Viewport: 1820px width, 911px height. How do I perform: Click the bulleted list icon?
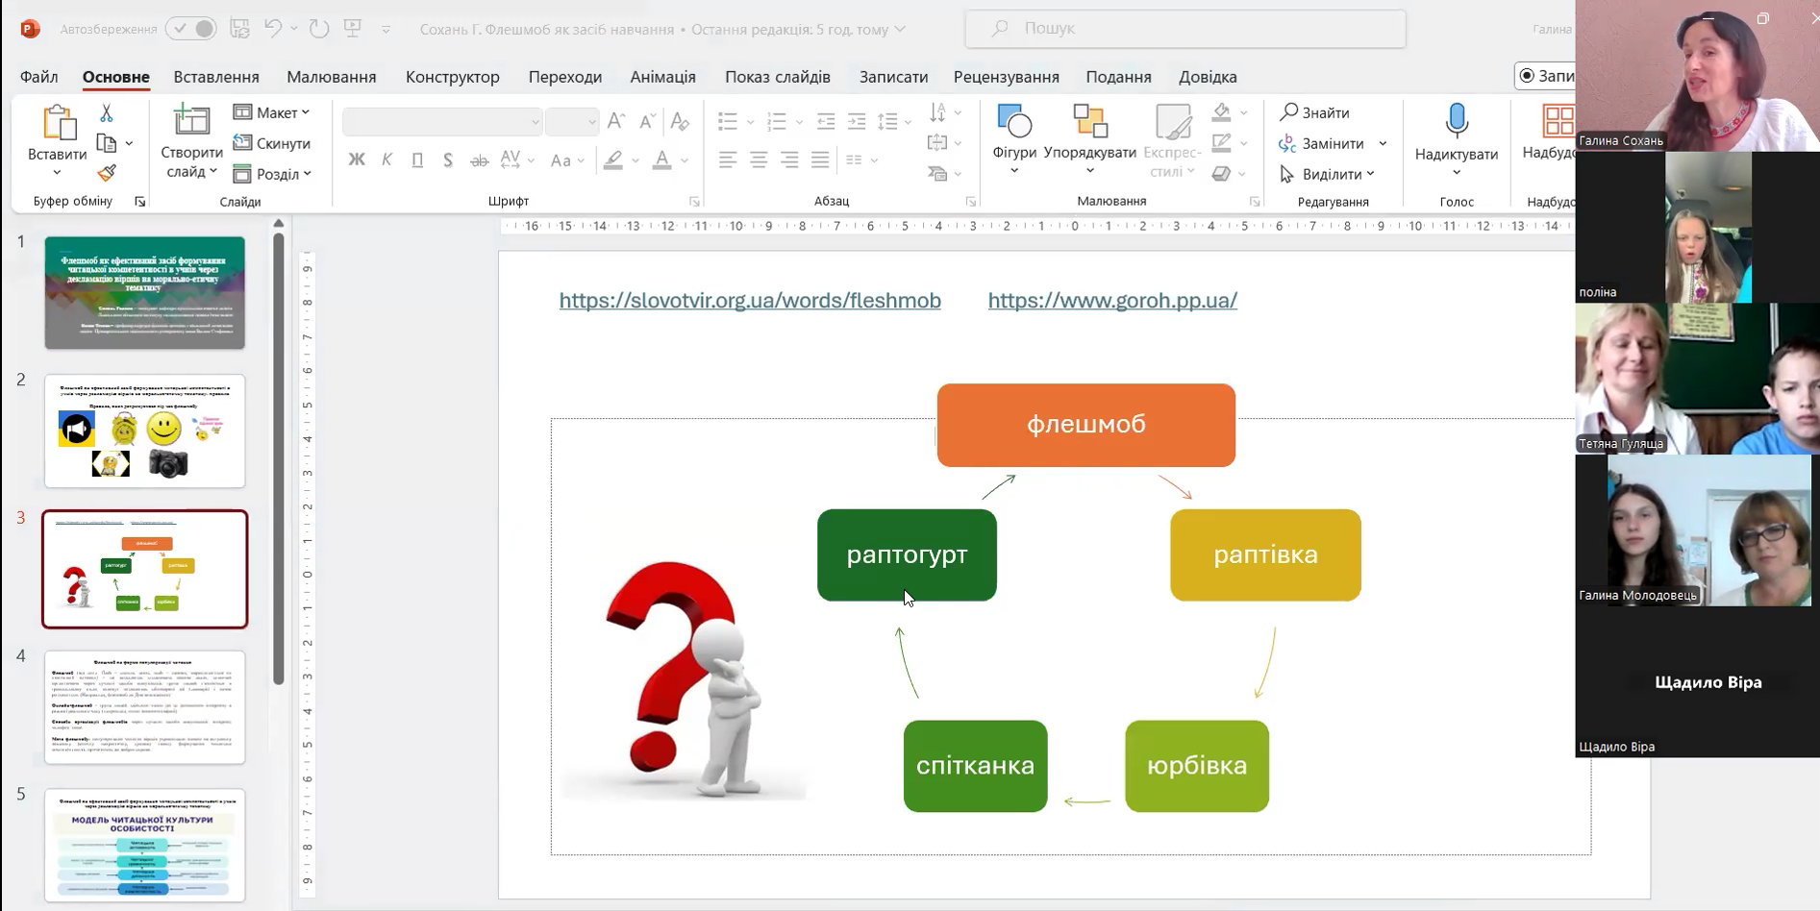coord(728,121)
